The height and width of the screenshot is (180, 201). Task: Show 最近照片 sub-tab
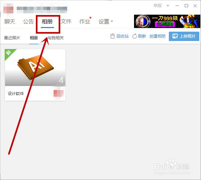click(x=12, y=38)
